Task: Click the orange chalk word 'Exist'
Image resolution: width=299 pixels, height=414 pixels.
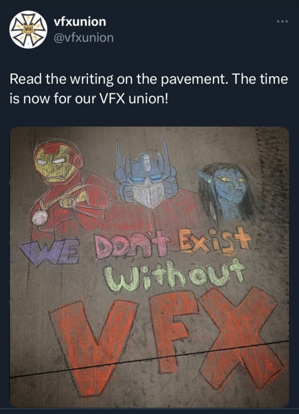Action: [x=215, y=241]
